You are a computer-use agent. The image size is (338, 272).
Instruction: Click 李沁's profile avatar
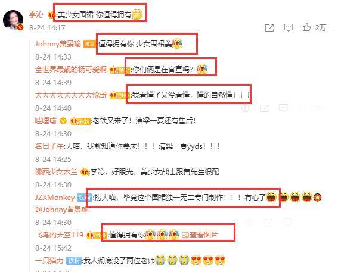pos(13,20)
